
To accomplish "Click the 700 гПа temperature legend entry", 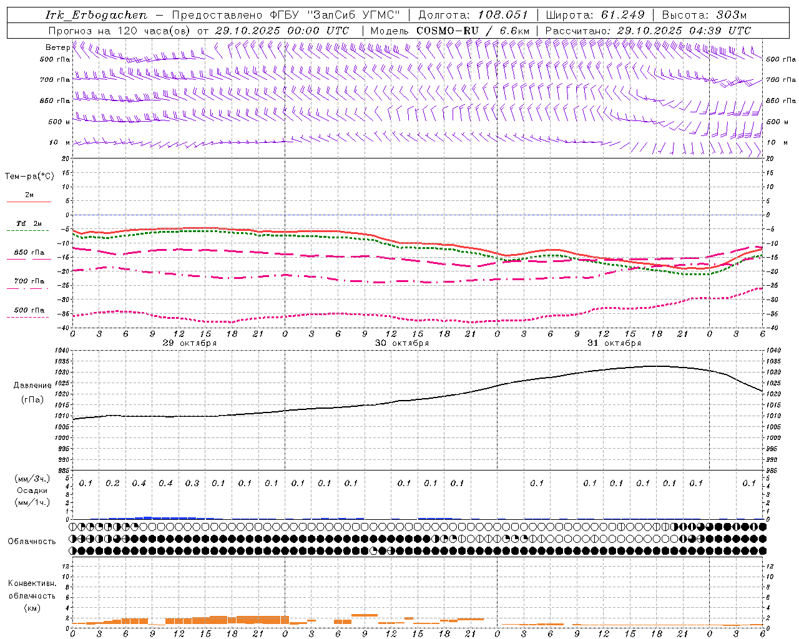I will coord(29,281).
